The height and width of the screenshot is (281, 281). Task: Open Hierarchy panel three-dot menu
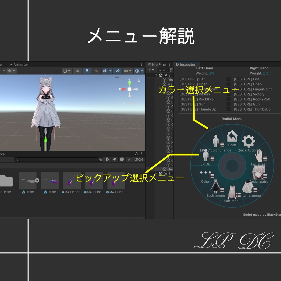click(169, 64)
